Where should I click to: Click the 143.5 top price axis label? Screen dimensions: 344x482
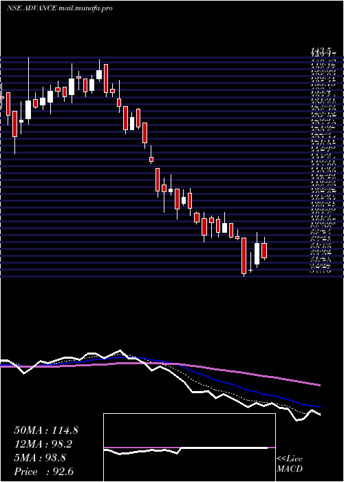[x=321, y=50]
